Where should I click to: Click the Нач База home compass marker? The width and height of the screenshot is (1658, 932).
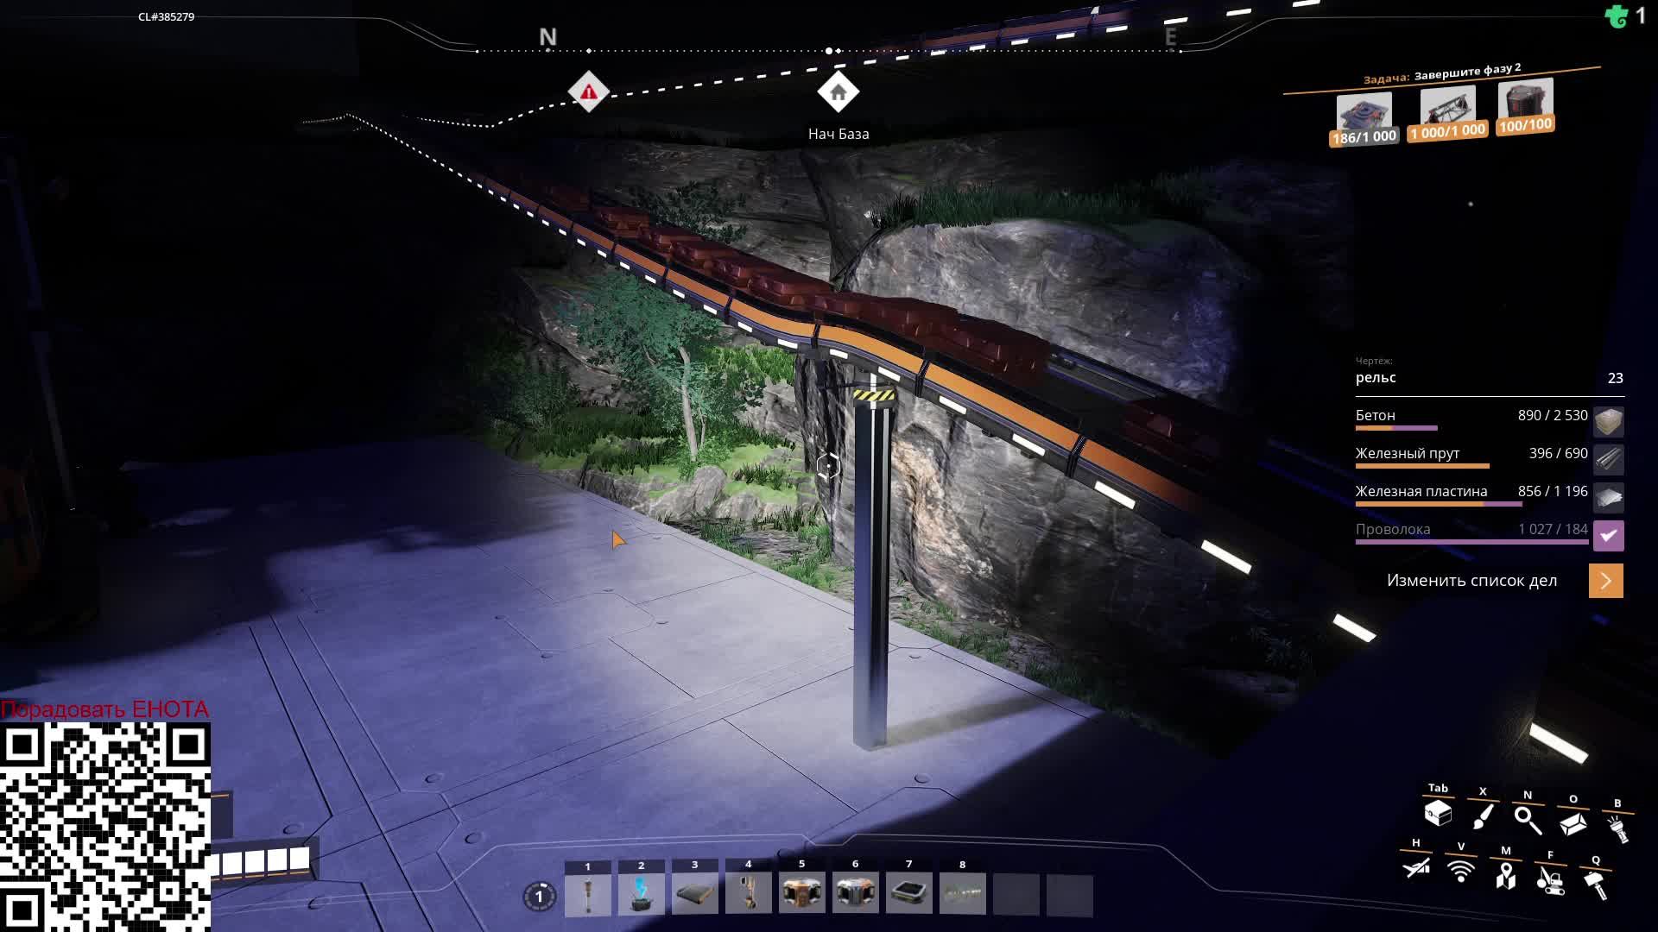[x=838, y=92]
